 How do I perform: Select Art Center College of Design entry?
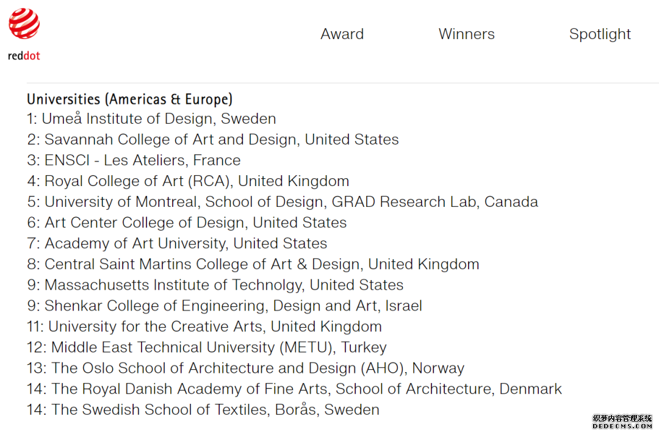tap(187, 223)
